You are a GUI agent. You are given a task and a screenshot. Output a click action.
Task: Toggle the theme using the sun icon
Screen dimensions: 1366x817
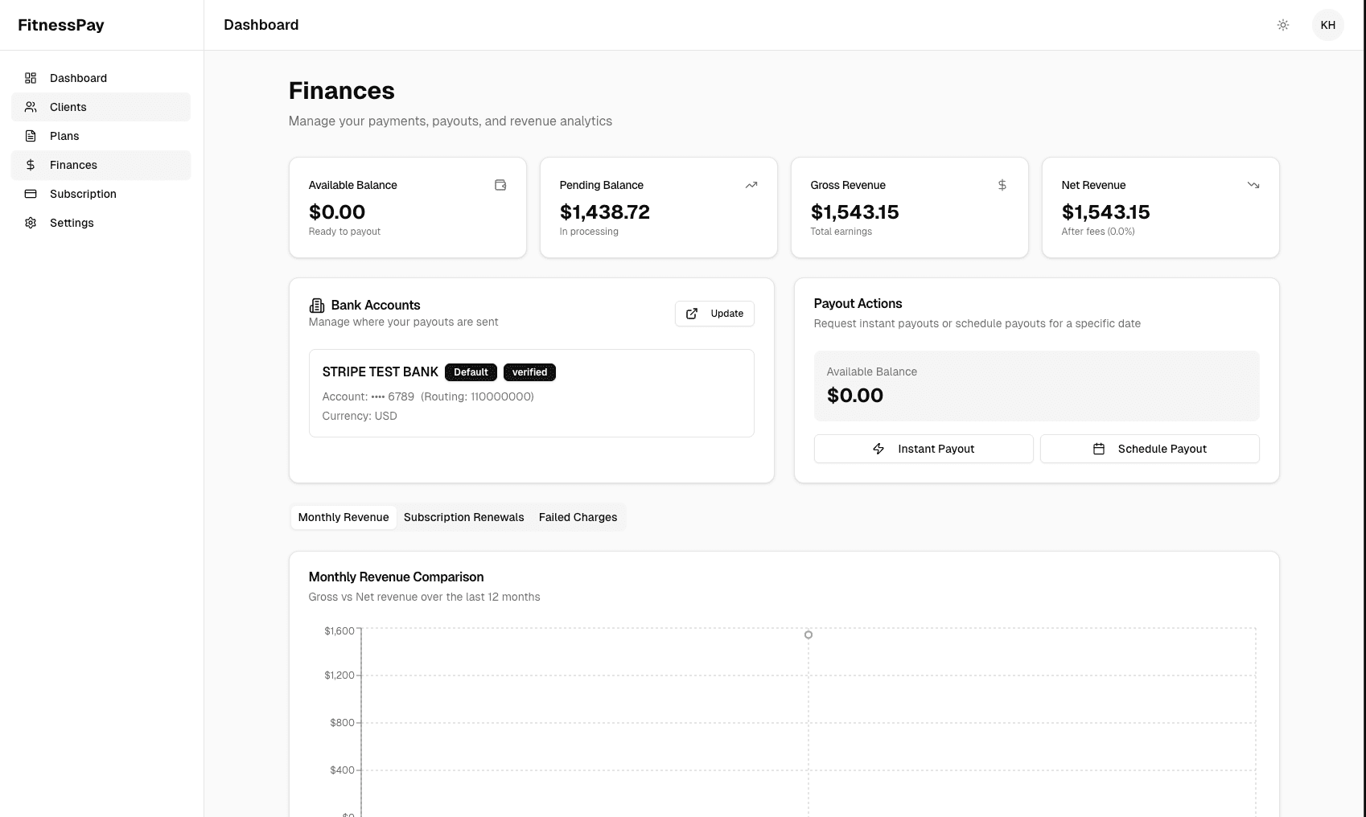pos(1283,25)
